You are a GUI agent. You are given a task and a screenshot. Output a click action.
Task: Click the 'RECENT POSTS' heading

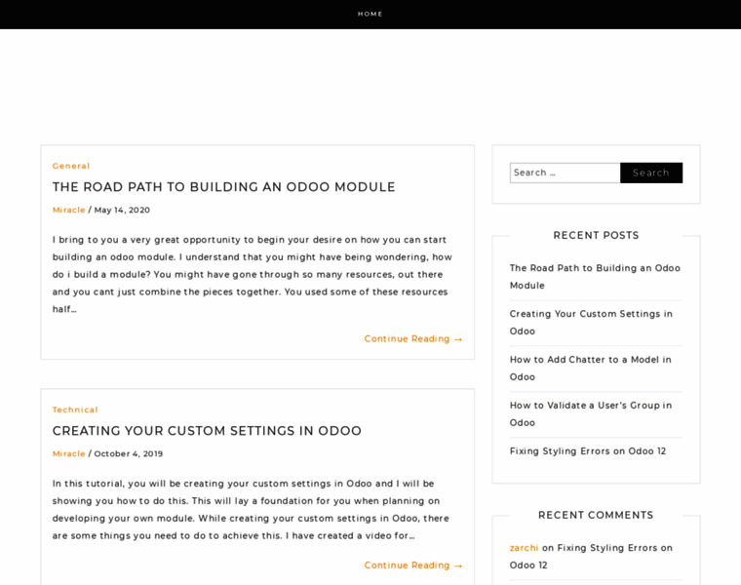[596, 235]
